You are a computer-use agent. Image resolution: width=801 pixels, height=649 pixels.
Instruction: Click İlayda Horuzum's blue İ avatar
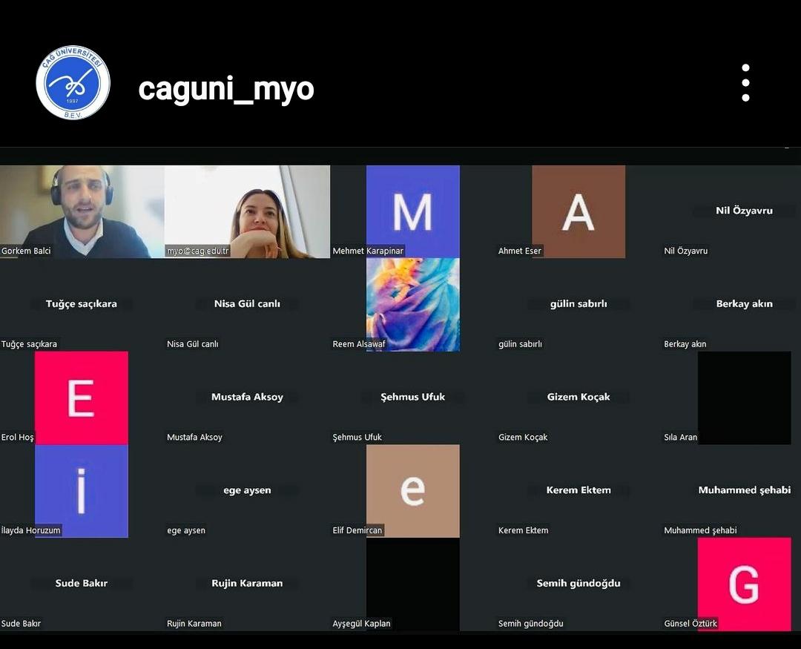[x=82, y=491]
